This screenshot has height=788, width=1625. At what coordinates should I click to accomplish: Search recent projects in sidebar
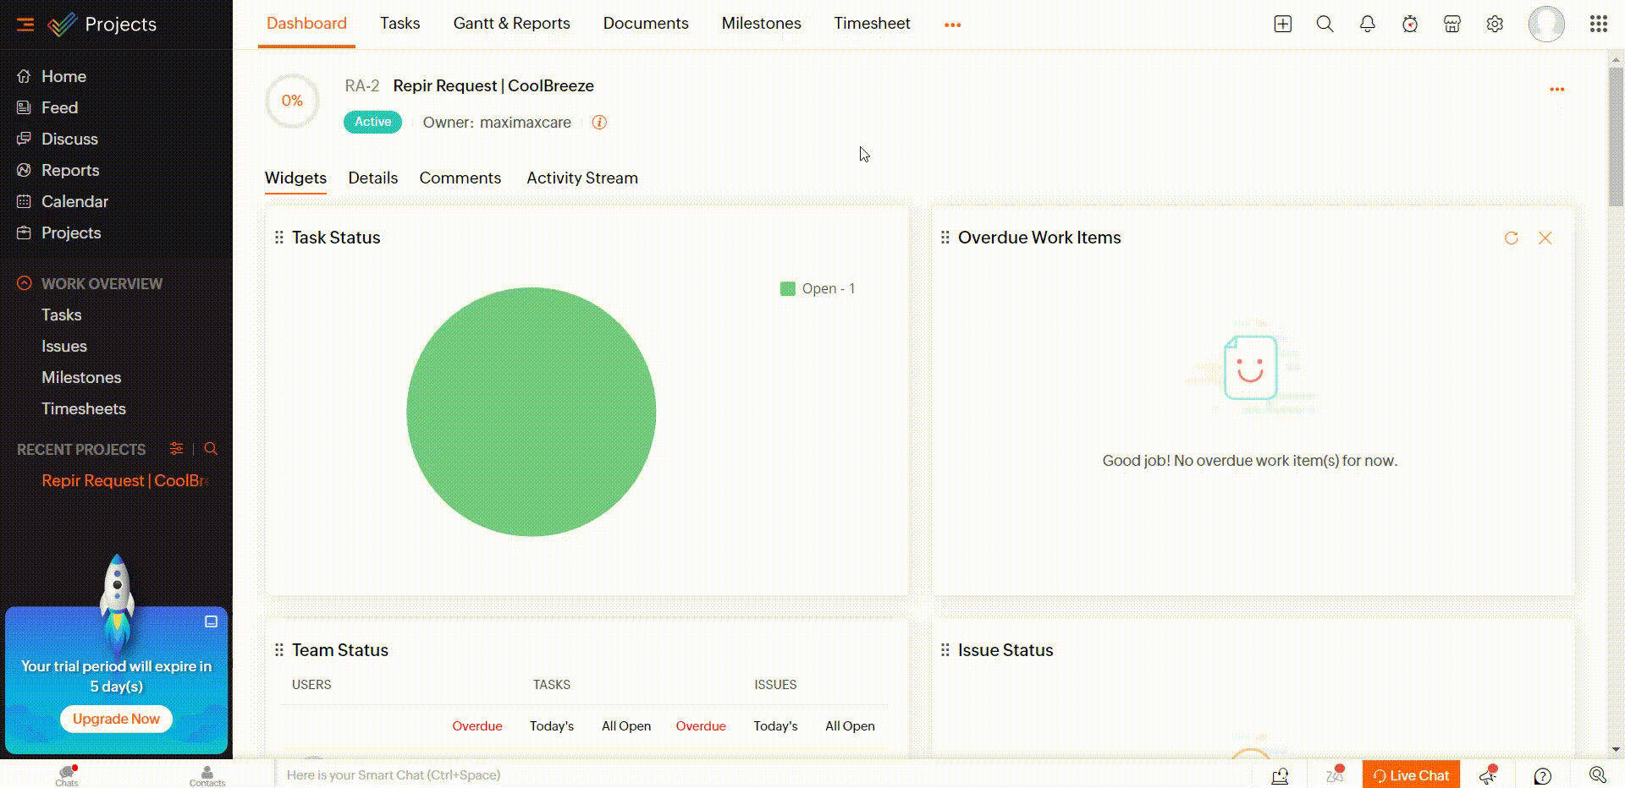tap(211, 449)
